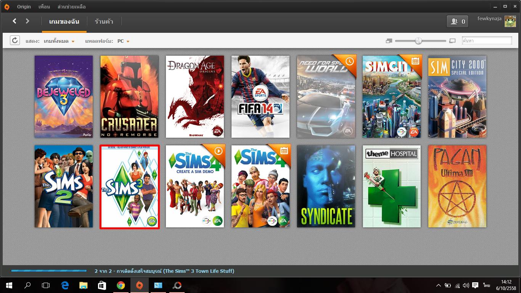The height and width of the screenshot is (293, 521).
Task: Go back with the left arrow
Action: click(x=14, y=21)
